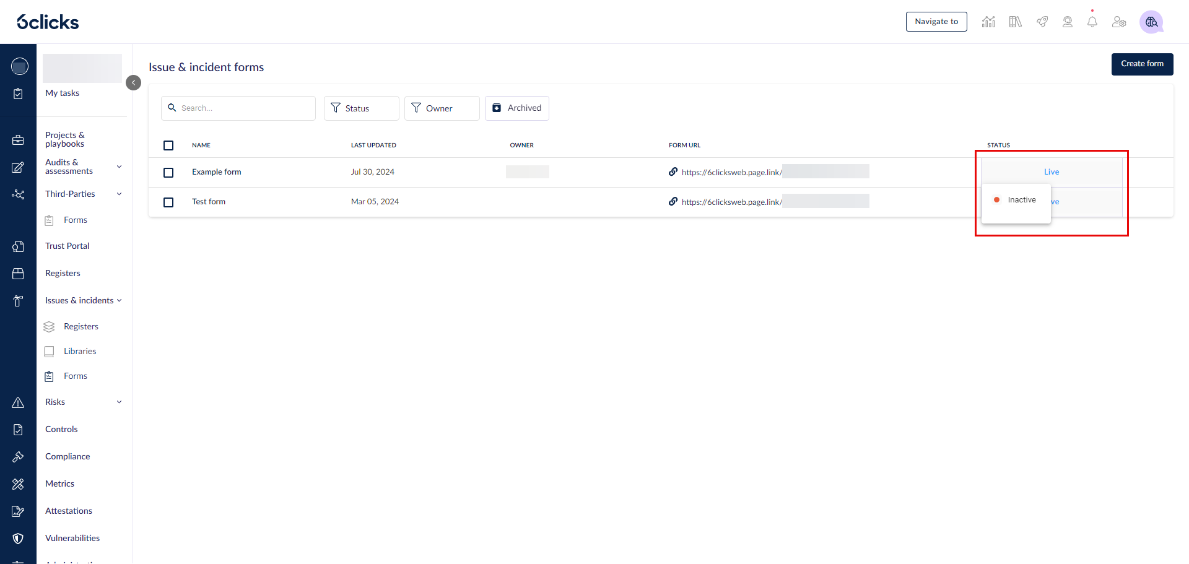Click the Controls document icon in rail
The image size is (1189, 564).
18,430
